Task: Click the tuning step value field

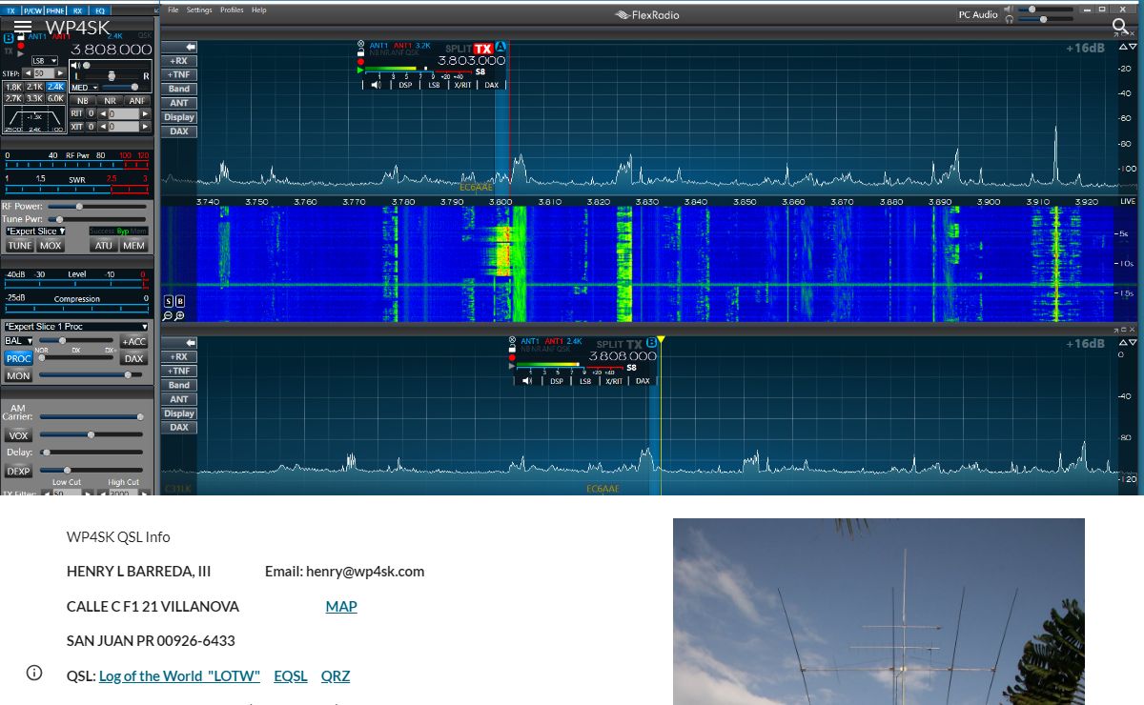Action: pyautogui.click(x=44, y=73)
